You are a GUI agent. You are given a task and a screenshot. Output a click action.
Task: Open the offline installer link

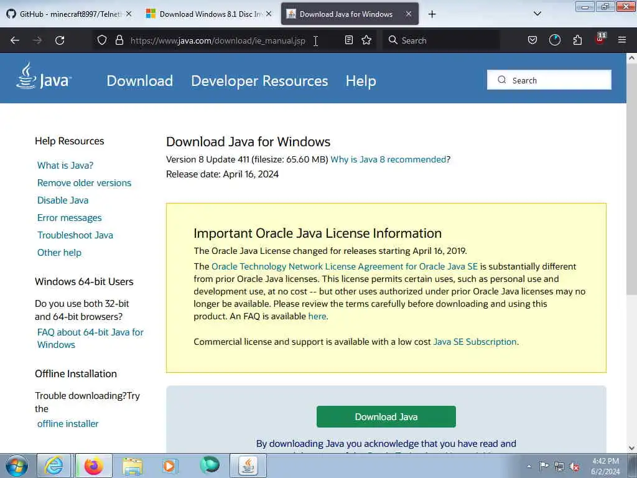[68, 424]
